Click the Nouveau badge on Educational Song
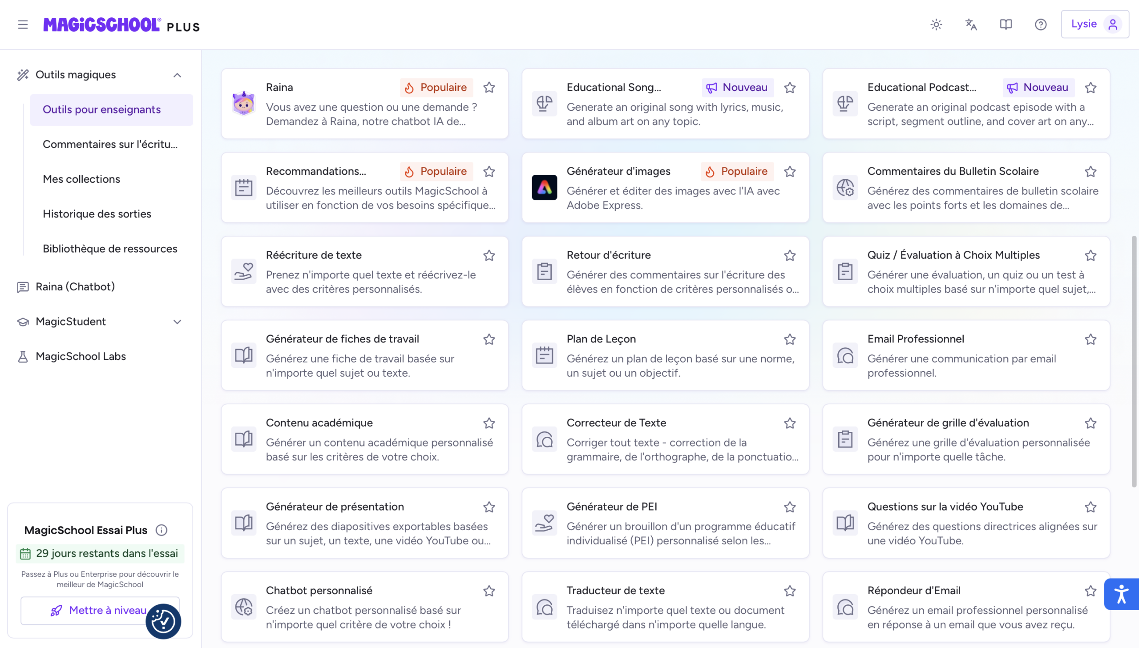This screenshot has width=1139, height=648. pyautogui.click(x=738, y=88)
